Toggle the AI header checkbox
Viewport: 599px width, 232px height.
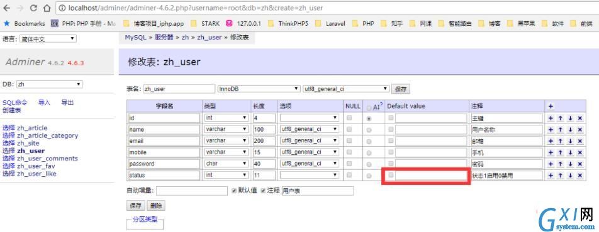click(x=369, y=108)
